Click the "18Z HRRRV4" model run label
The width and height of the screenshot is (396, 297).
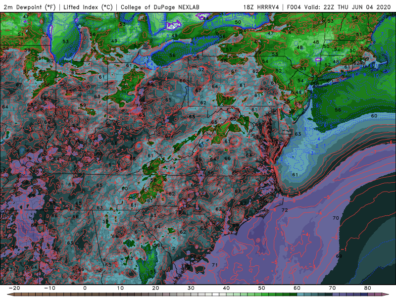261,7
